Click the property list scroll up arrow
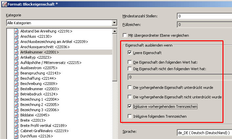232x139 pixels. click(115, 31)
